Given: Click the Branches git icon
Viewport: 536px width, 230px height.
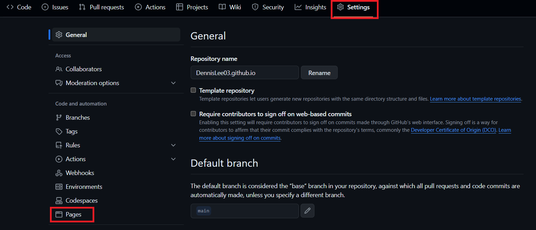Looking at the screenshot, I should pos(59,118).
